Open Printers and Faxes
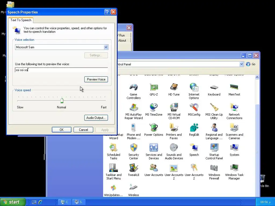Viewport: 275px width, 206px height. 174,131
